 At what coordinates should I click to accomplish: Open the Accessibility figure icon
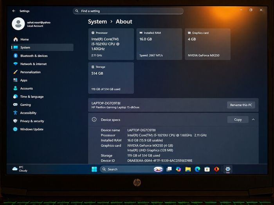tap(15, 113)
